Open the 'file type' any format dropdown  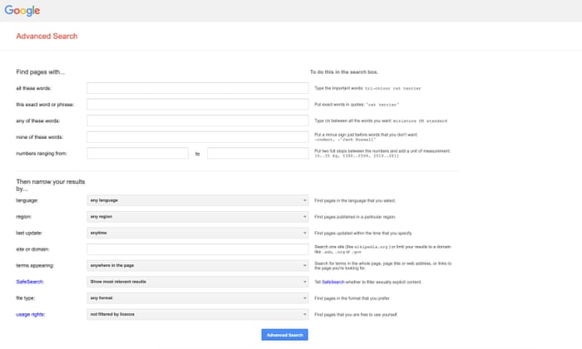pos(198,297)
